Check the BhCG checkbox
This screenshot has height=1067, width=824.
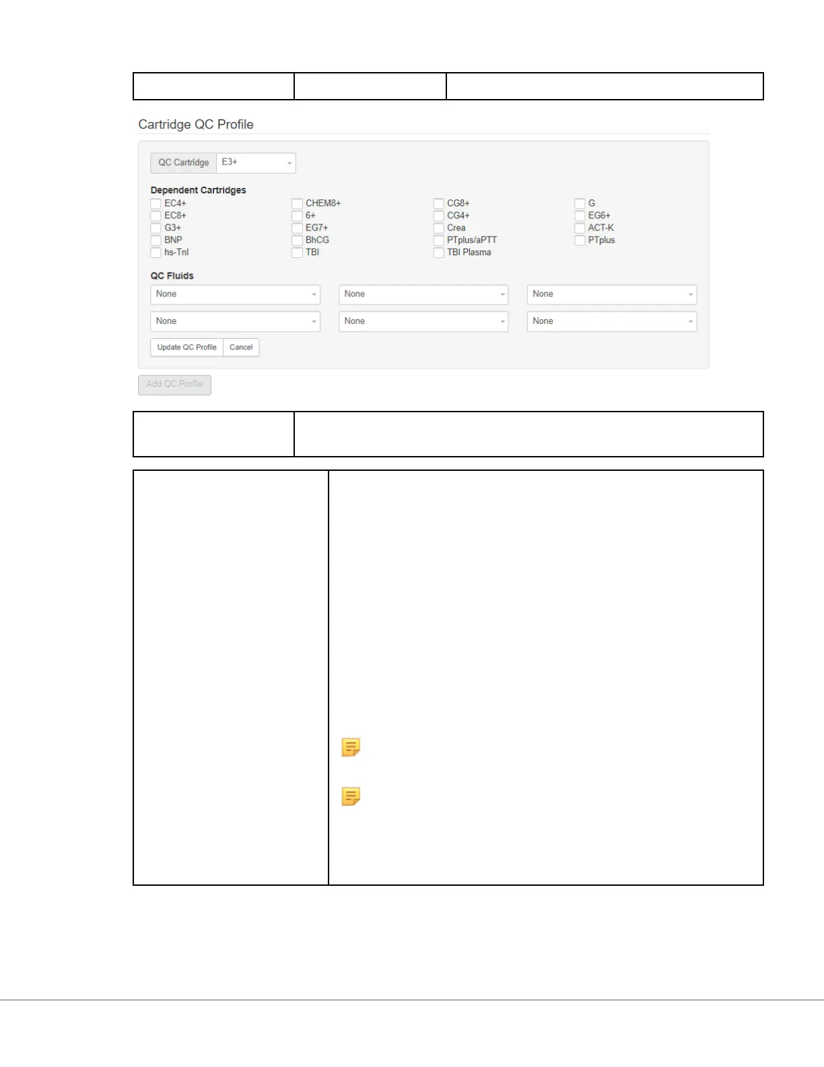pyautogui.click(x=297, y=240)
